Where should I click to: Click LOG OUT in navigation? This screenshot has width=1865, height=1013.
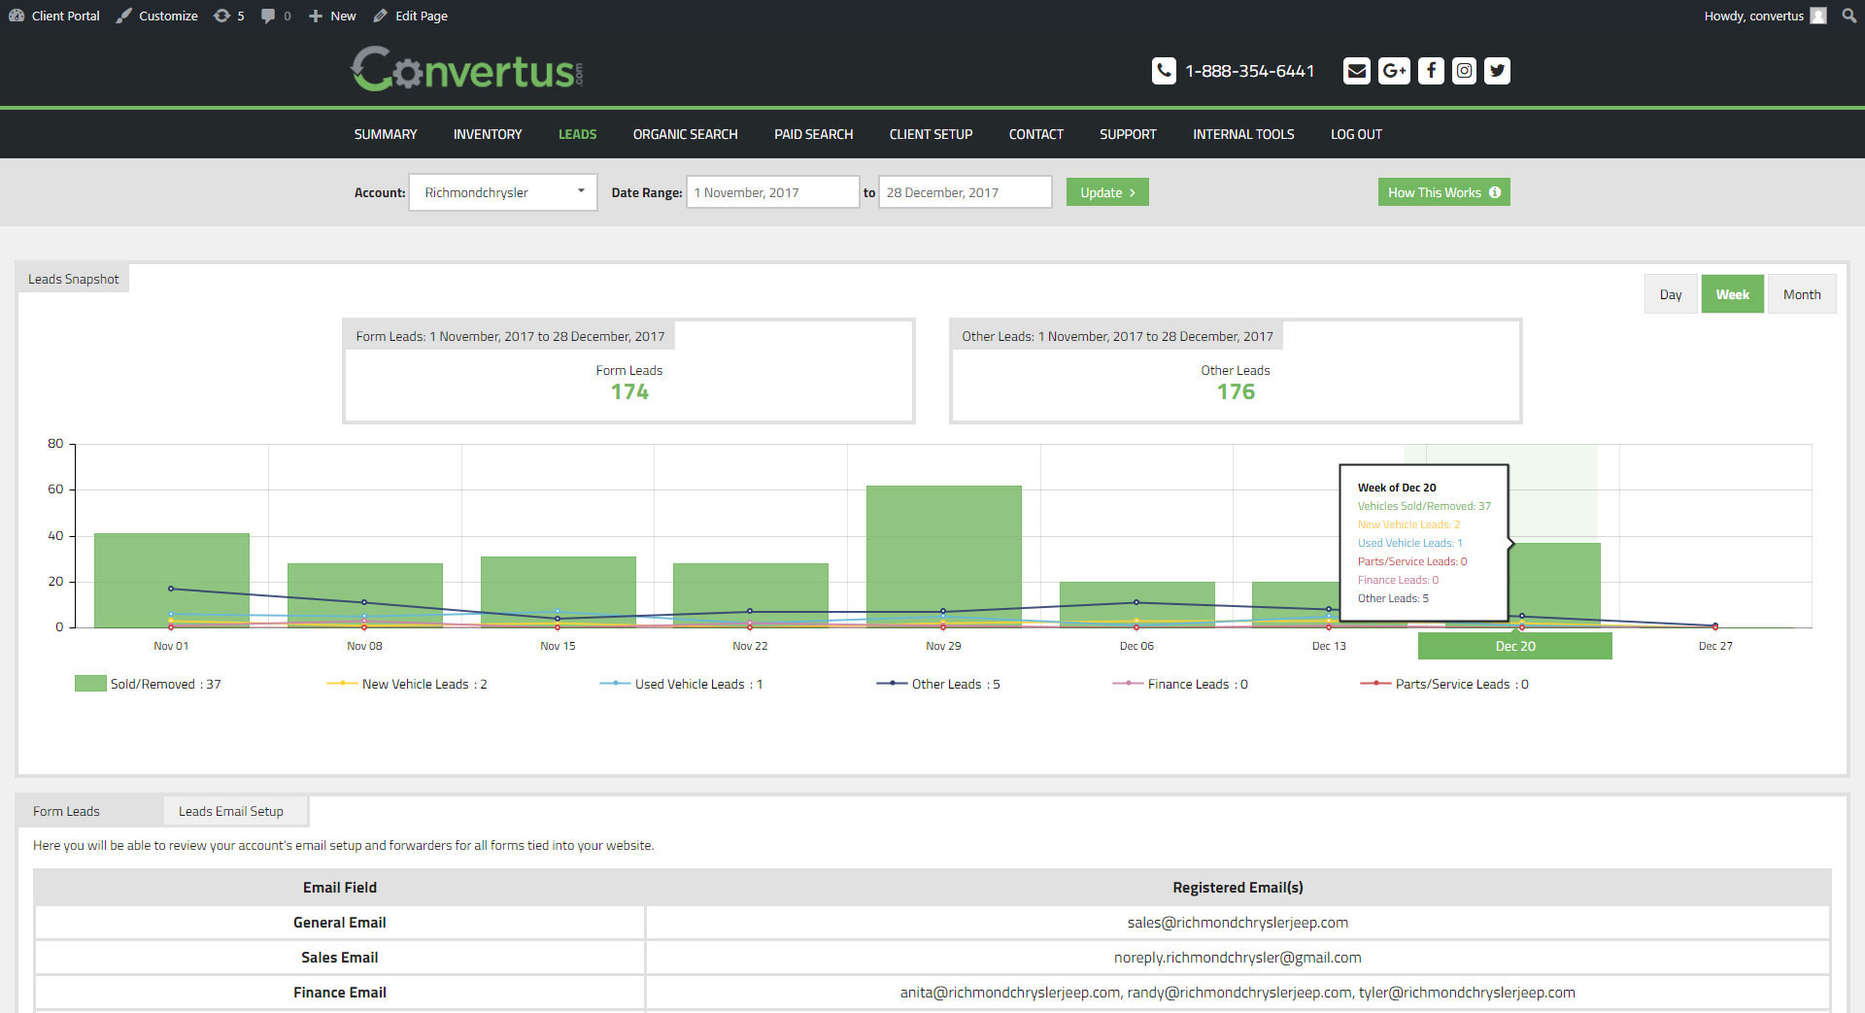(1356, 134)
